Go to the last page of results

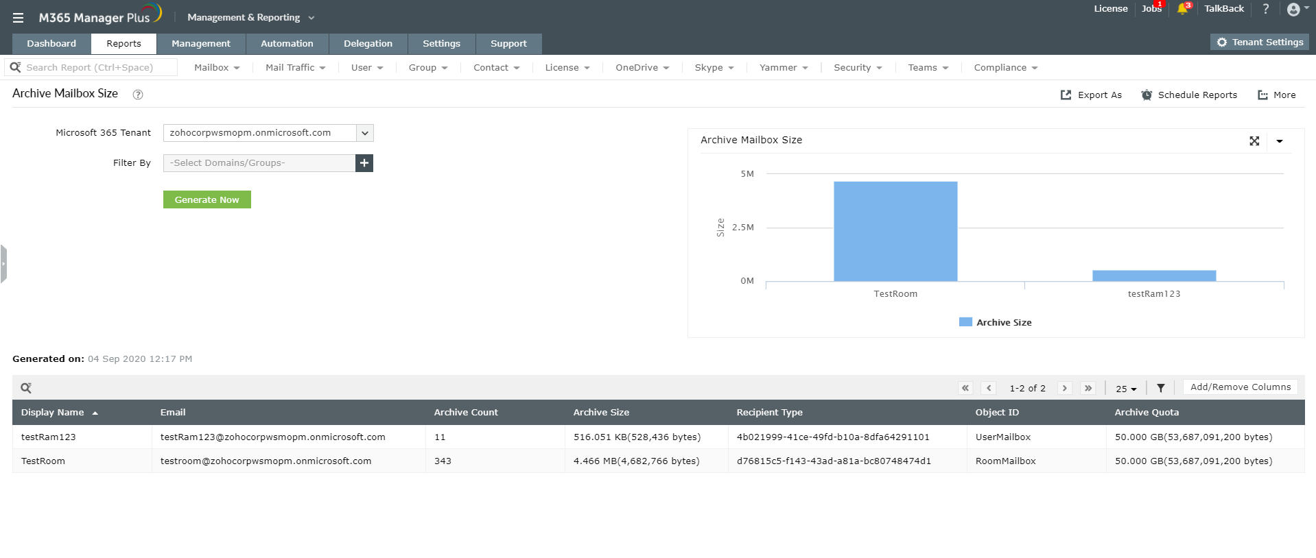click(x=1088, y=388)
